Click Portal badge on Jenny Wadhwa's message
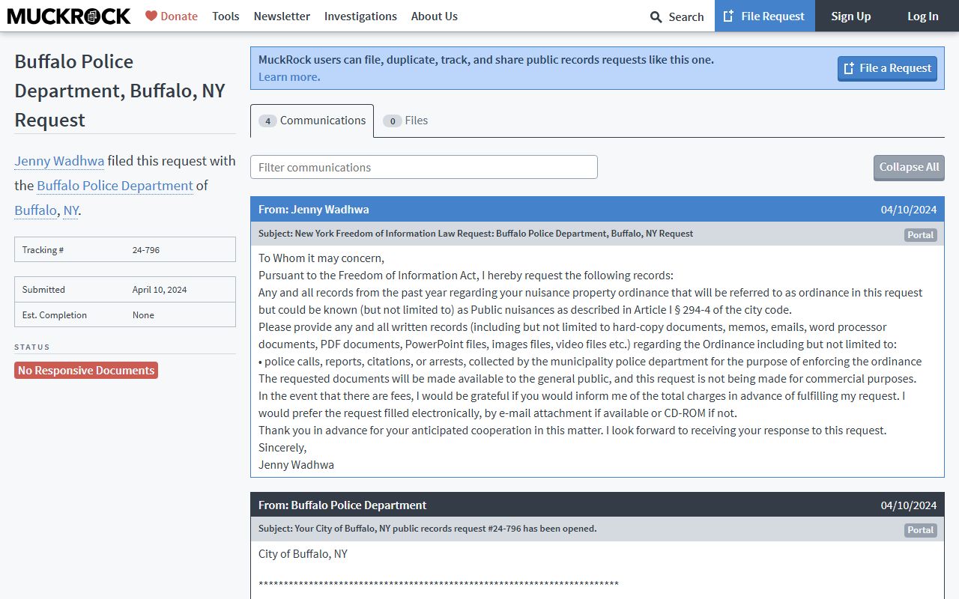This screenshot has height=599, width=959. pyautogui.click(x=920, y=234)
